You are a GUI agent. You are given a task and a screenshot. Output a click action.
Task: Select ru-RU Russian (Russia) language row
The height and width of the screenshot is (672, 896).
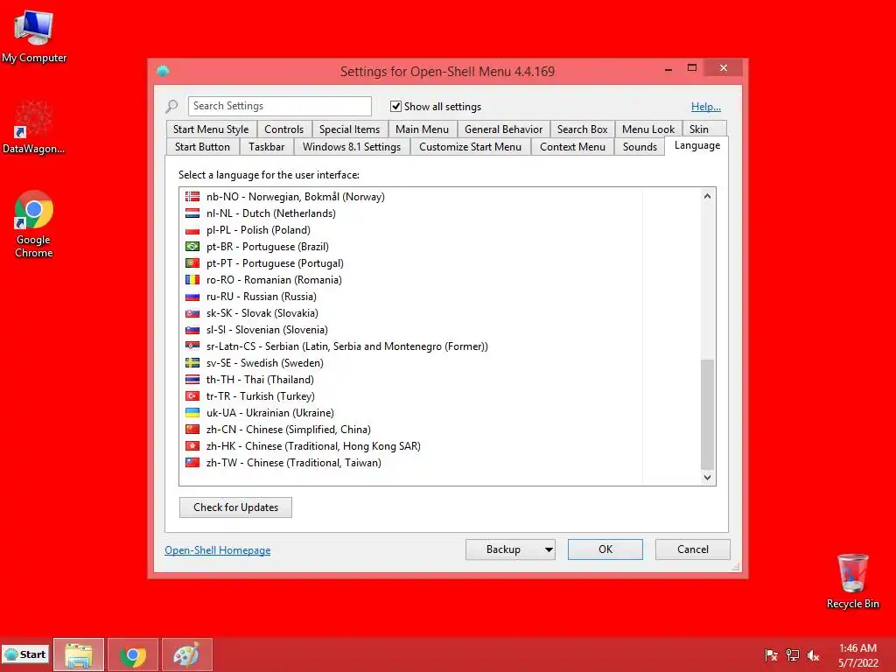pos(411,297)
